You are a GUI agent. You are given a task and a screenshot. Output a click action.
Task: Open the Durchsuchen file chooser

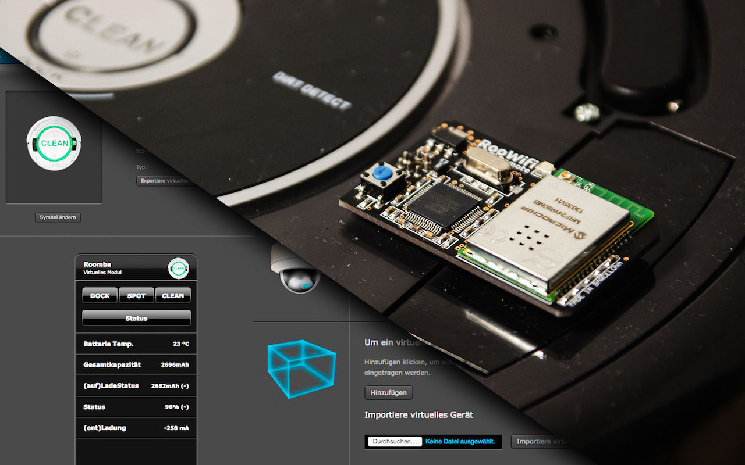(395, 442)
